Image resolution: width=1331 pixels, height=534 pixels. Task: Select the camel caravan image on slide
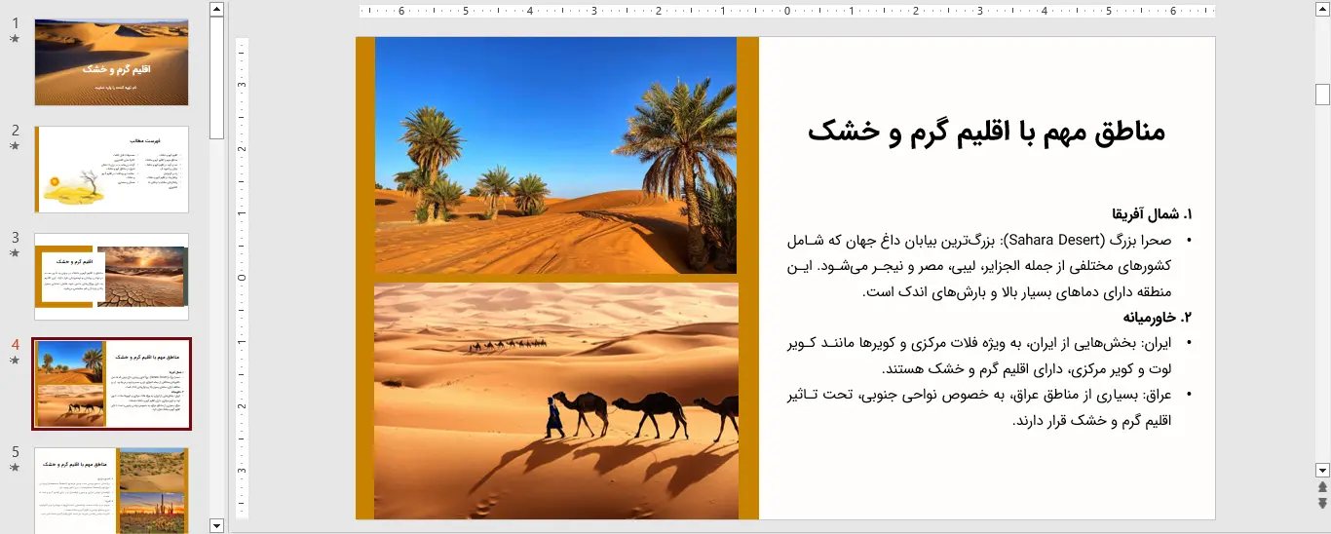(x=555, y=401)
